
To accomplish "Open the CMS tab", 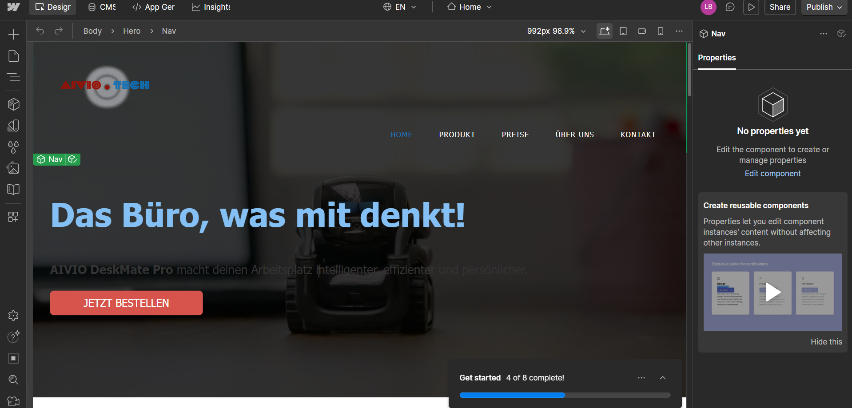I will (x=102, y=7).
